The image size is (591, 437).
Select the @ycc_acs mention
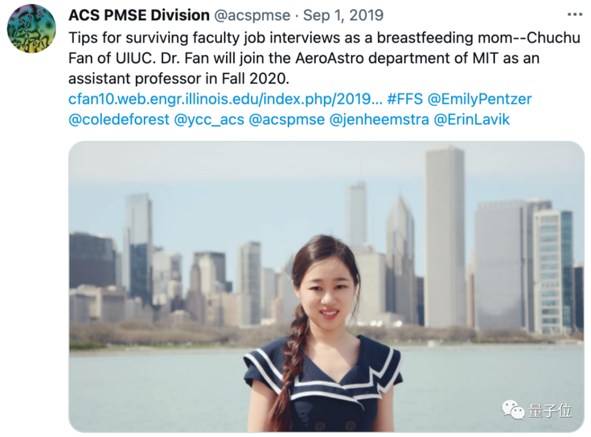pos(208,119)
